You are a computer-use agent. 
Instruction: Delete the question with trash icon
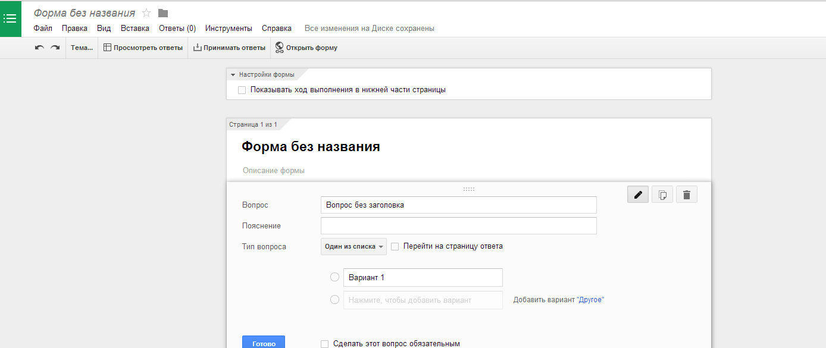(x=686, y=195)
